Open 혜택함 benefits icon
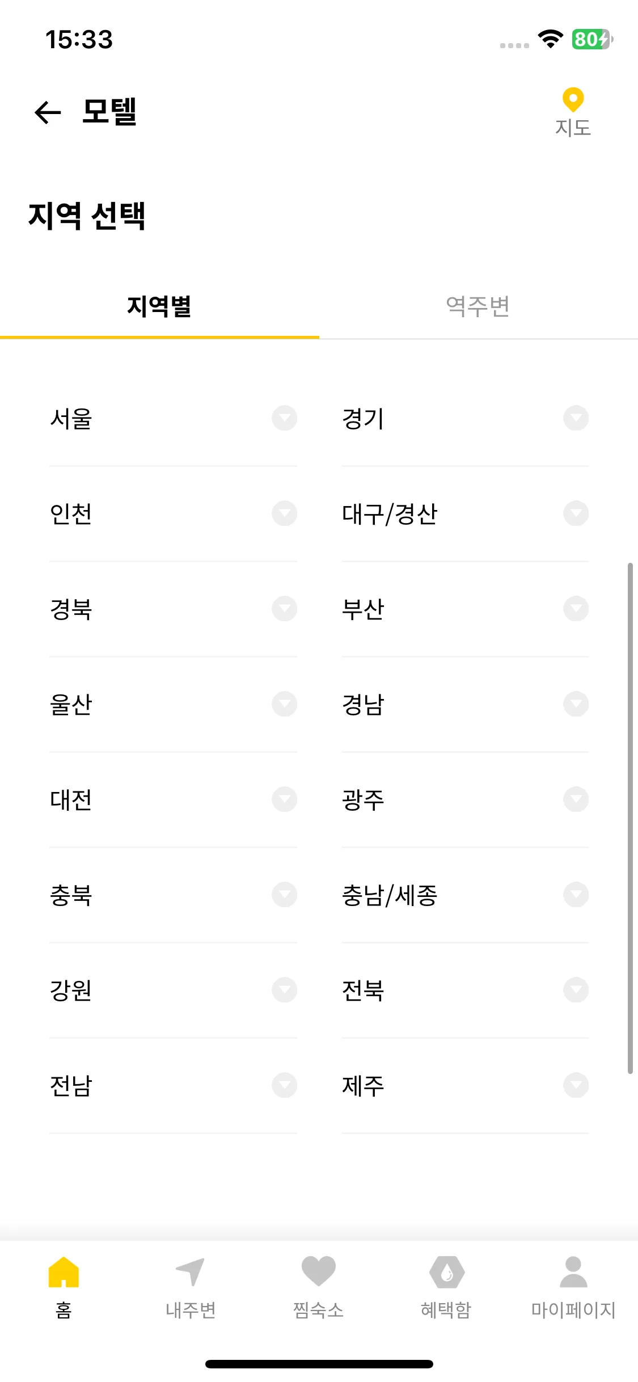 tap(446, 1272)
